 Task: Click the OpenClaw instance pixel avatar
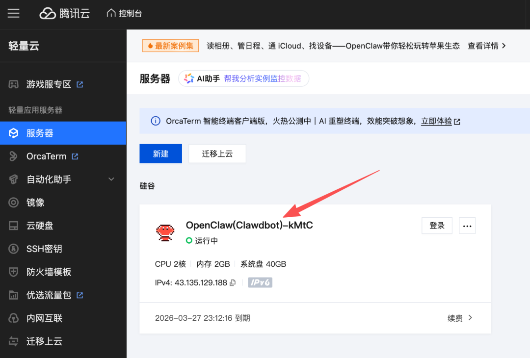pos(165,232)
